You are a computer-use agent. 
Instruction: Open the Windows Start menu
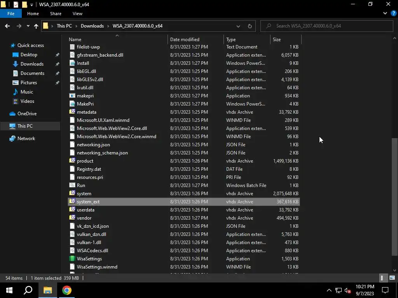click(9, 290)
